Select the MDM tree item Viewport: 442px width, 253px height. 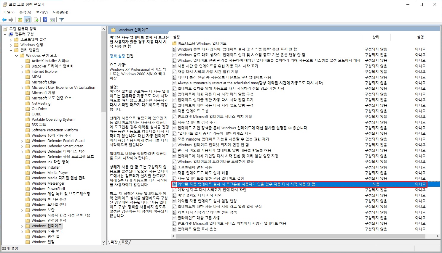coord(36,77)
